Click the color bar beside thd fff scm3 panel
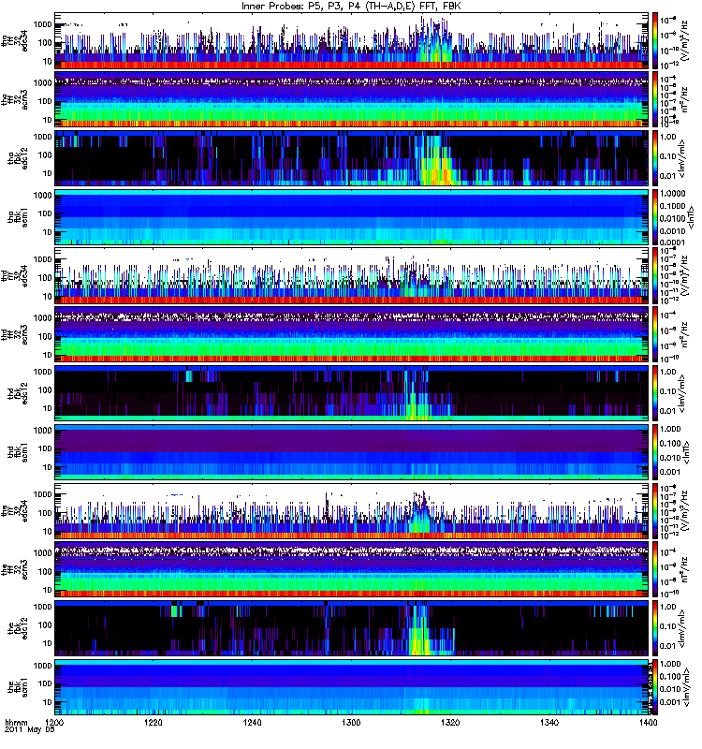The height and width of the screenshot is (749, 702). (x=654, y=334)
